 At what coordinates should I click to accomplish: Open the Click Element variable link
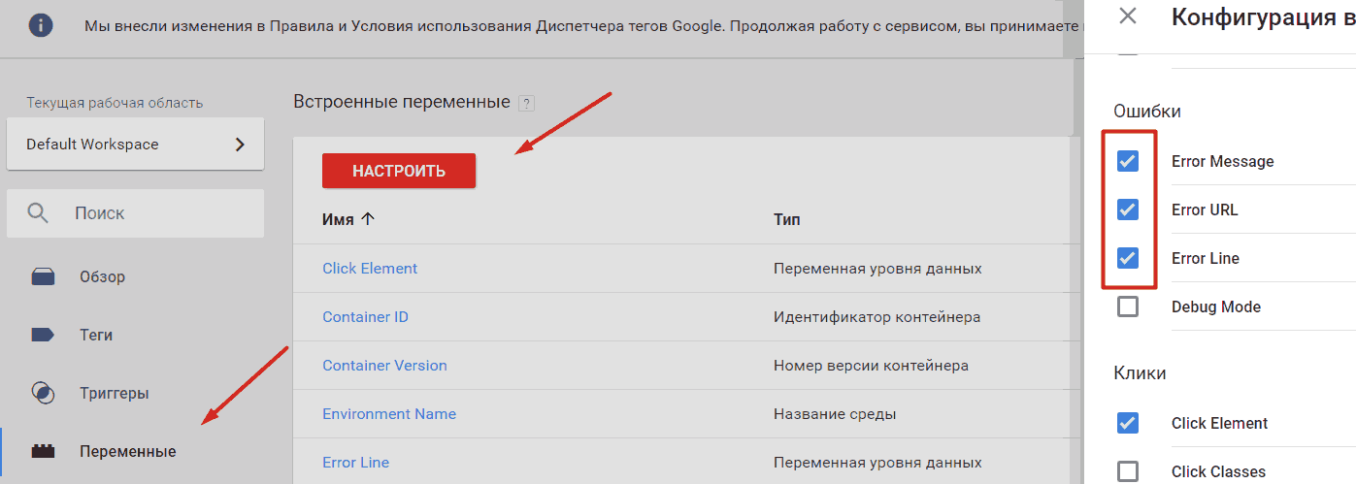[370, 268]
